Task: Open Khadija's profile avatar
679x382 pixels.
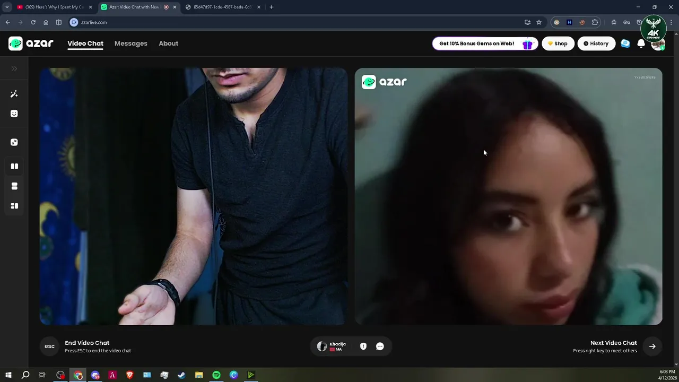Action: (x=322, y=346)
